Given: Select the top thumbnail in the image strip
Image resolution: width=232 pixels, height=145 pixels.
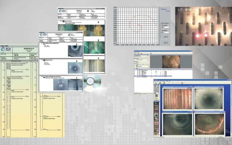Looking at the screenshot, I should [156, 103].
